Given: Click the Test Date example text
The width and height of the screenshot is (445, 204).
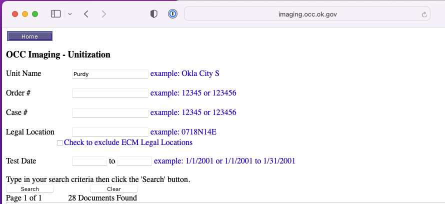Looking at the screenshot, I should pos(224,161).
